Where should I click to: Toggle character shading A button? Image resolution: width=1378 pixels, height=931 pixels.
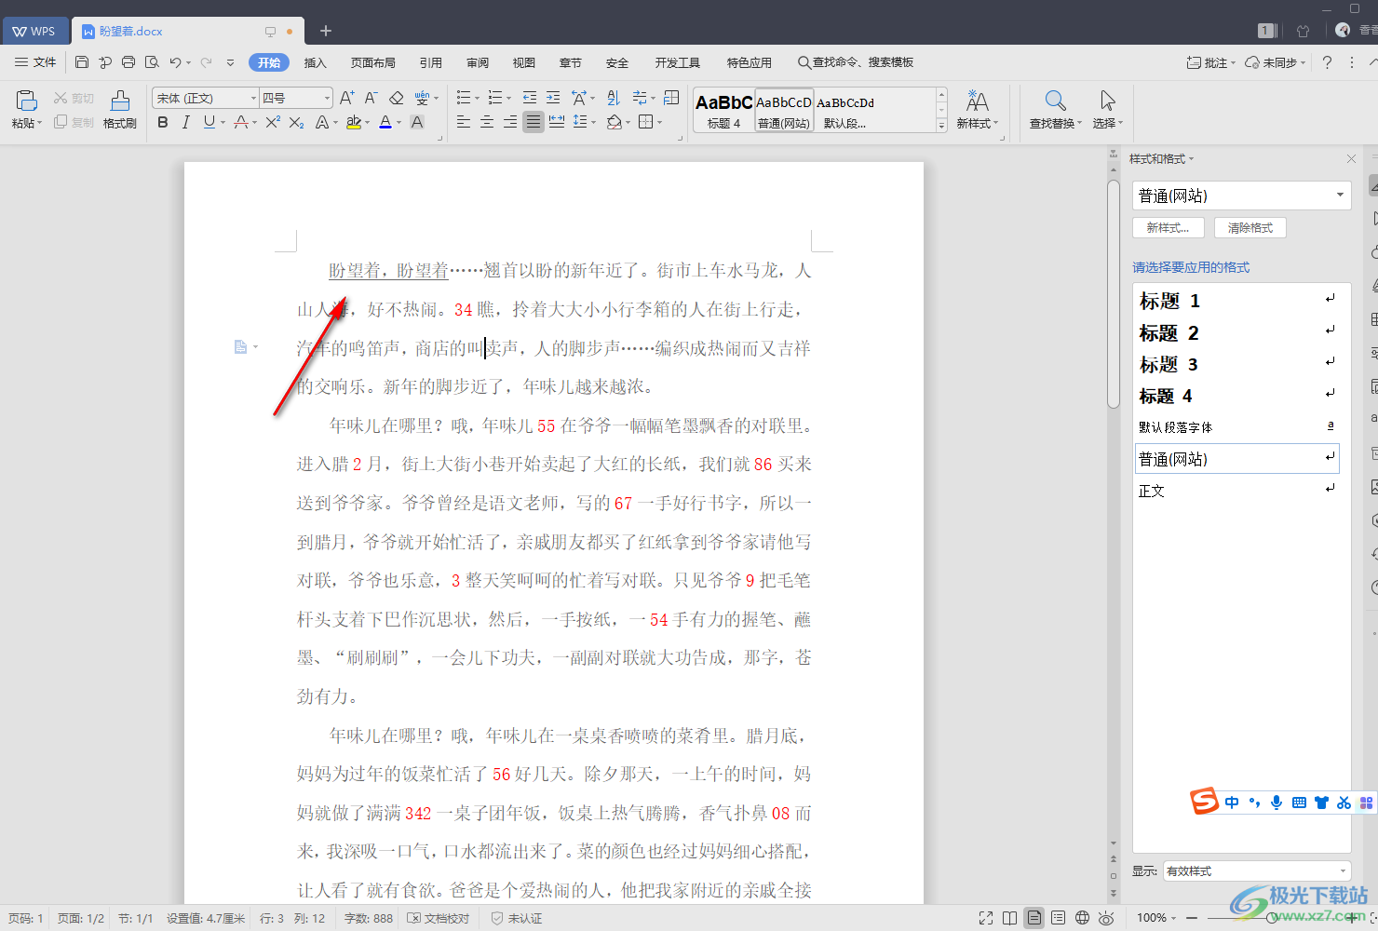pyautogui.click(x=417, y=122)
